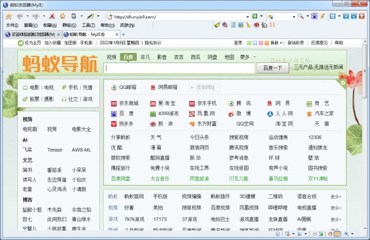Click 更多 in the 蚂蚁 row
The width and height of the screenshot is (370, 240).
[336, 197]
